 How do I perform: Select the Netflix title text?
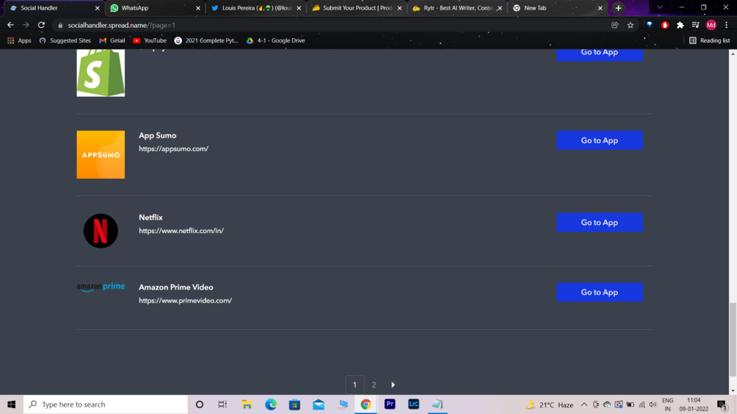tap(150, 218)
